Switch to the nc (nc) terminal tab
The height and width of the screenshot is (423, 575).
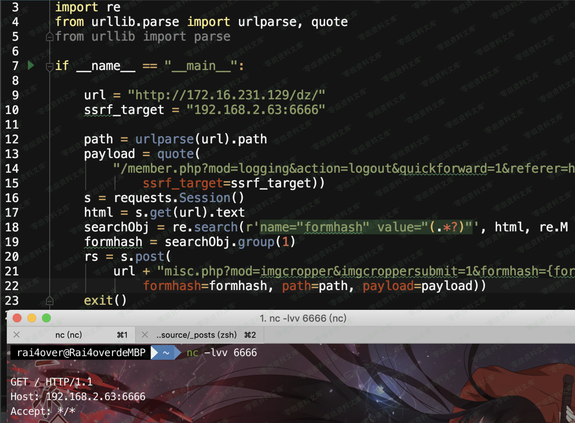tap(69, 335)
